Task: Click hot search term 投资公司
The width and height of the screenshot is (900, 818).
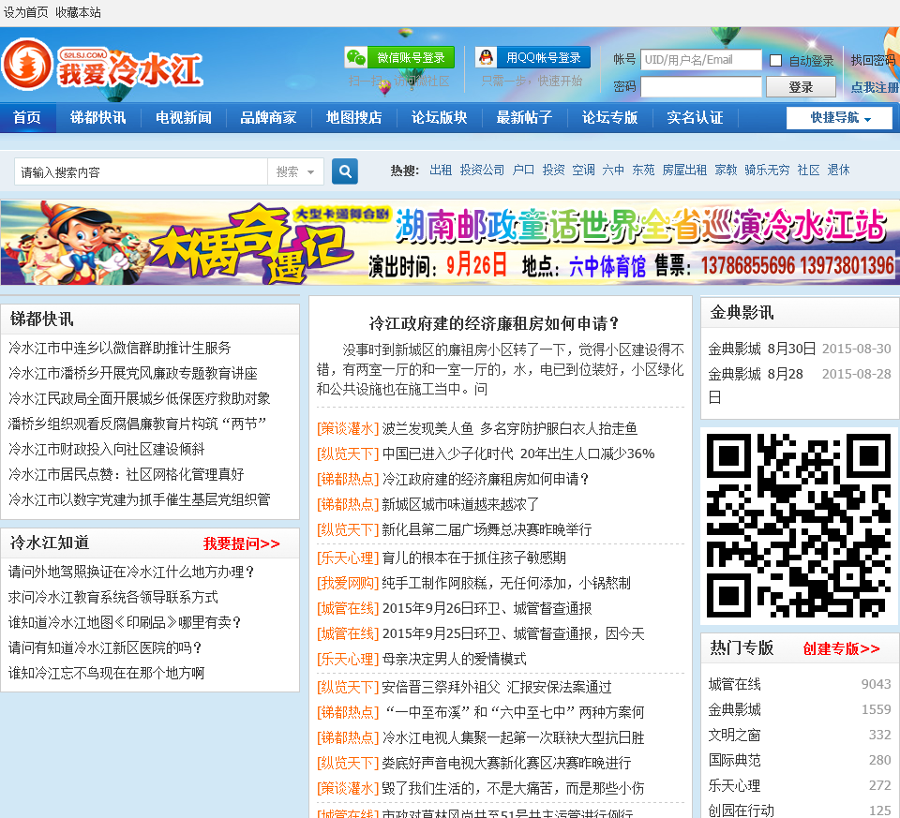Action: point(482,170)
